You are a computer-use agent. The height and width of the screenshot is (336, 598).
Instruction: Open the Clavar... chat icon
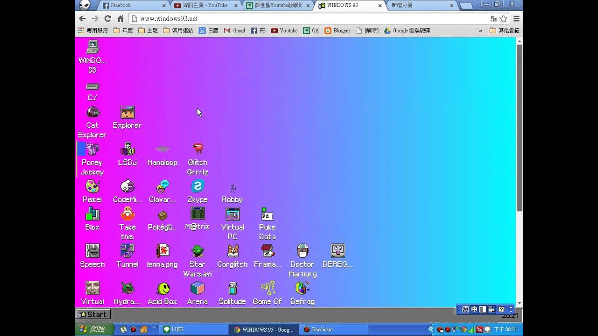(162, 187)
